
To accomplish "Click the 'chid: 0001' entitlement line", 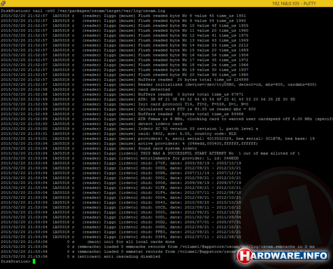I will (121, 178).
